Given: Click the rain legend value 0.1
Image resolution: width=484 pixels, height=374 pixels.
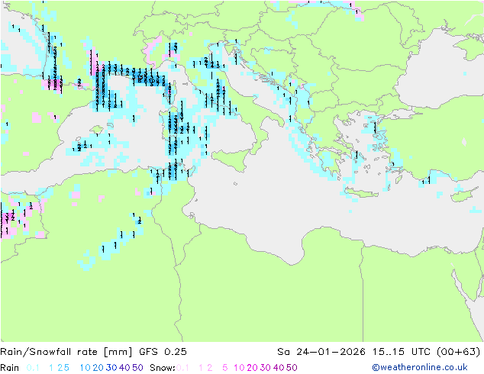Looking at the screenshot, I should click(33, 368).
